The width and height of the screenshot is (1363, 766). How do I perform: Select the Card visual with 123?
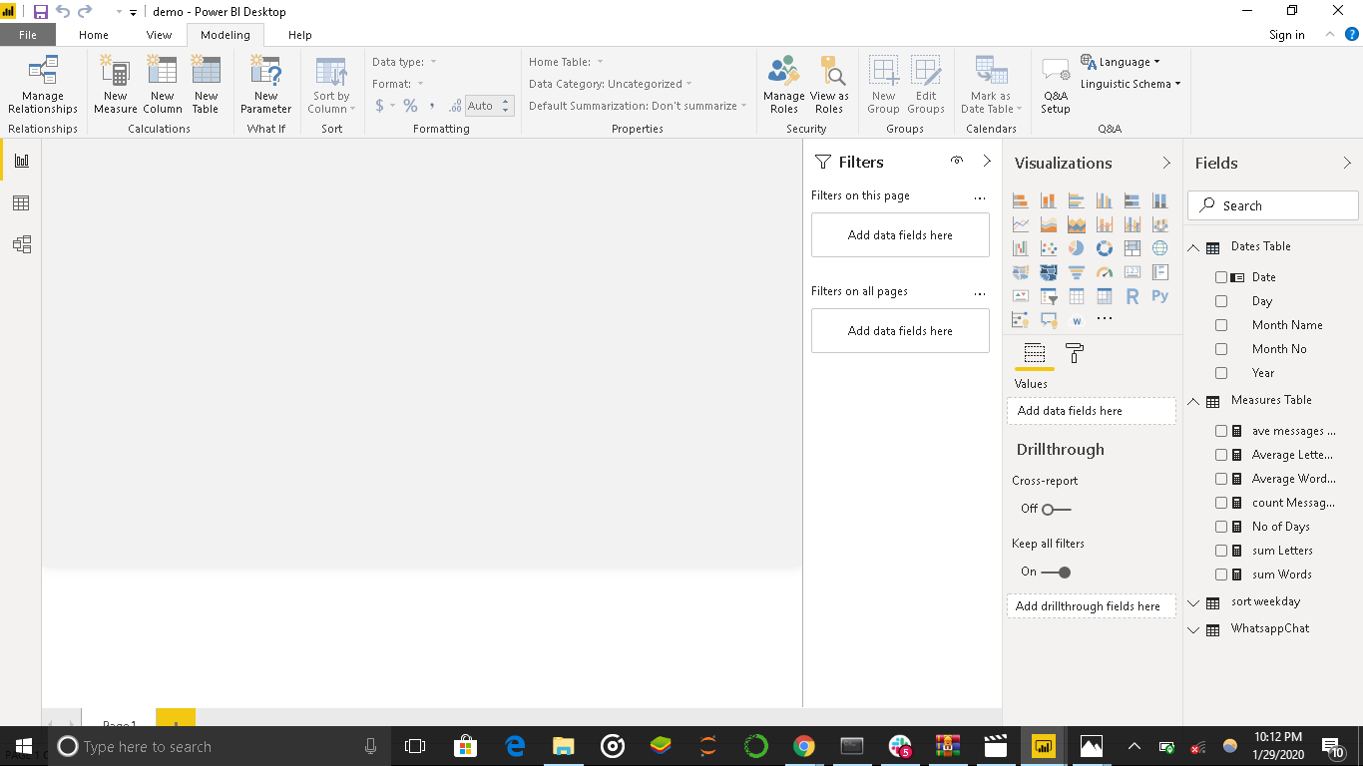[1132, 272]
